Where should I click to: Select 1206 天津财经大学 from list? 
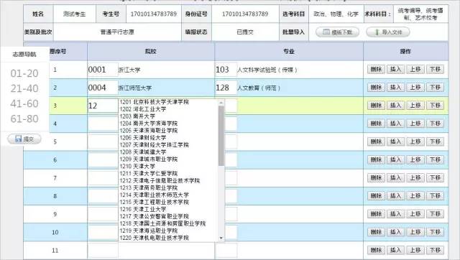click(143, 138)
